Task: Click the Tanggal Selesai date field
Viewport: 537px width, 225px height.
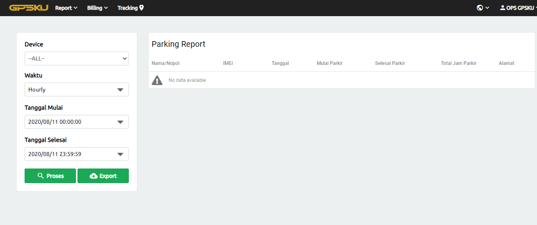Action: (69, 154)
